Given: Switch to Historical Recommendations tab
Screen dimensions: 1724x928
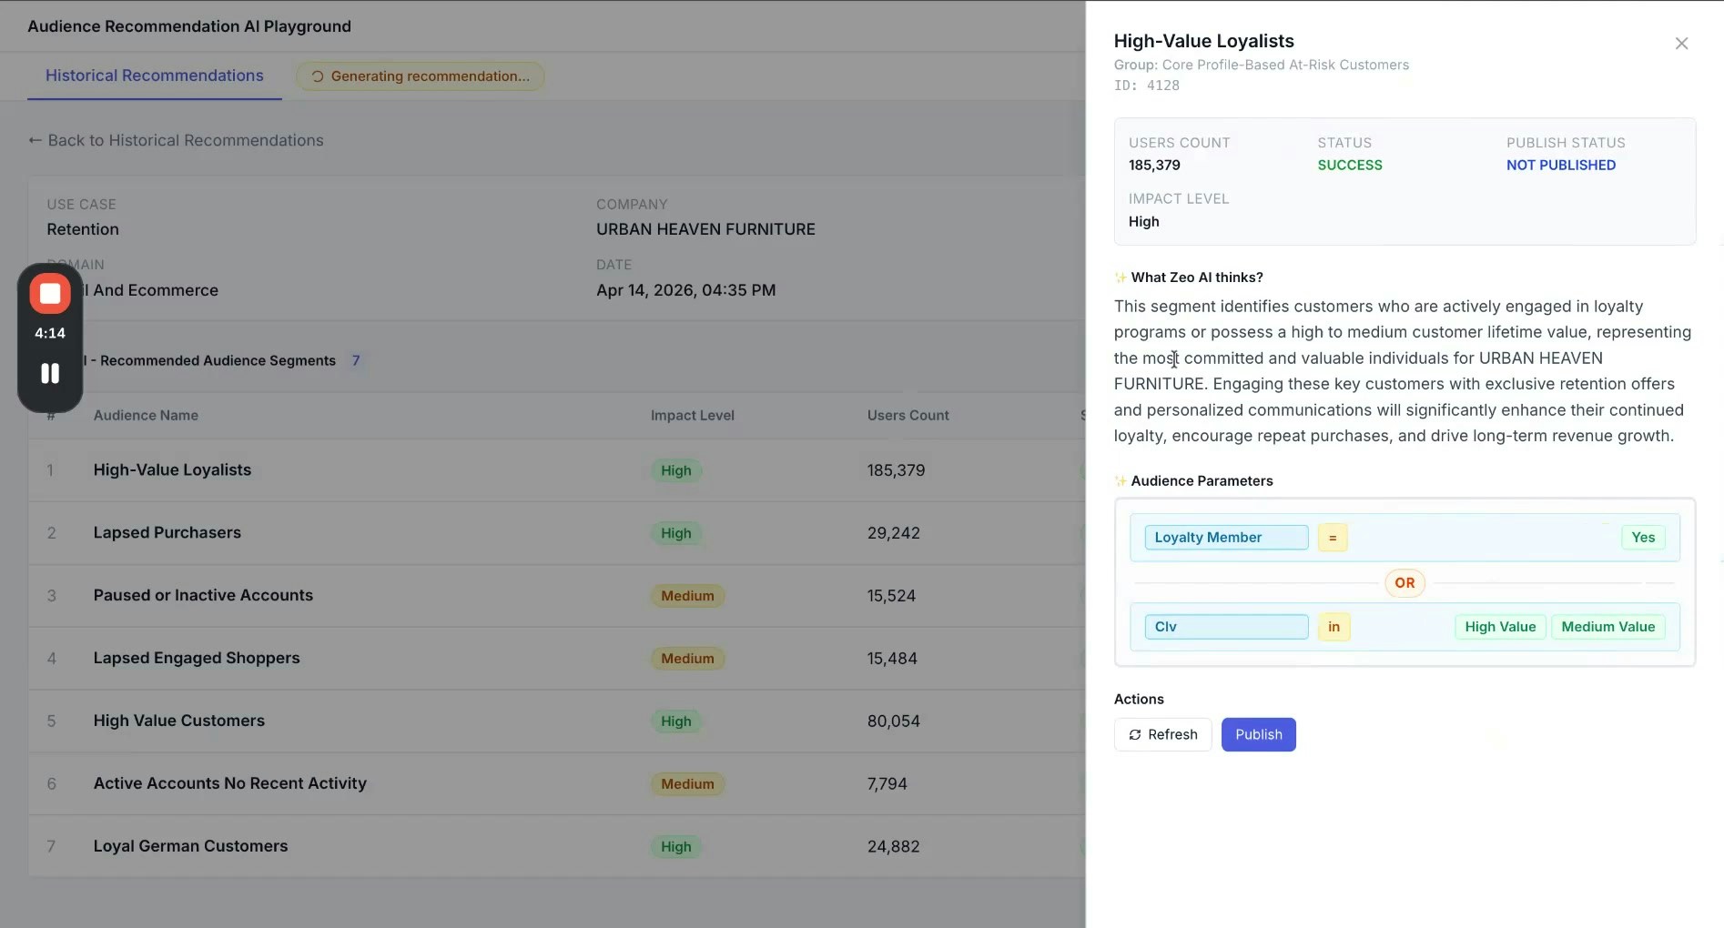Looking at the screenshot, I should point(154,76).
